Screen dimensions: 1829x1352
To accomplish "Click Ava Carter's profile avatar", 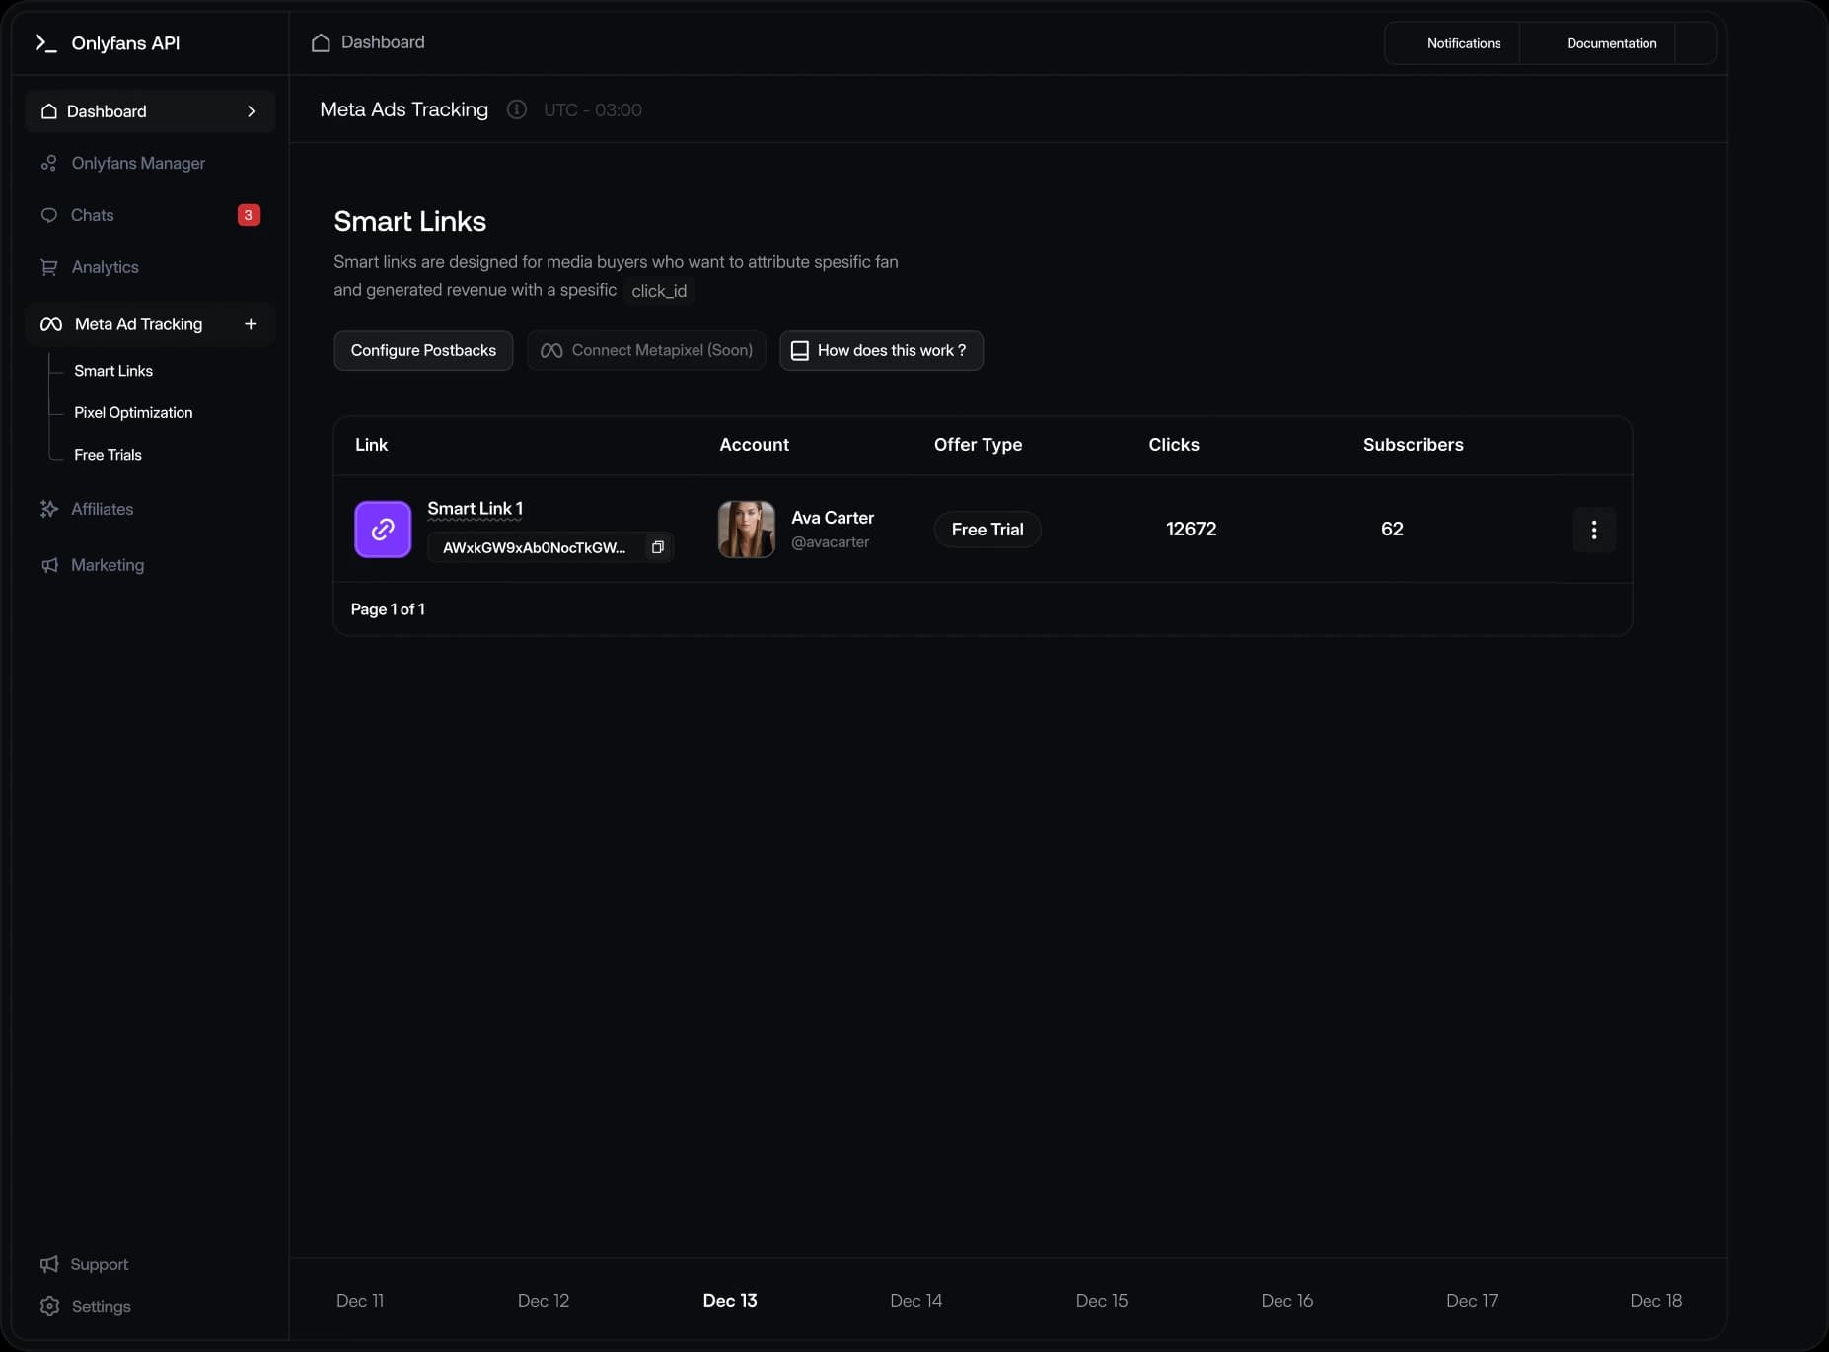I will [747, 530].
